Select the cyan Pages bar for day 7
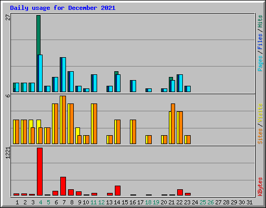 pyautogui.click(x=64, y=74)
